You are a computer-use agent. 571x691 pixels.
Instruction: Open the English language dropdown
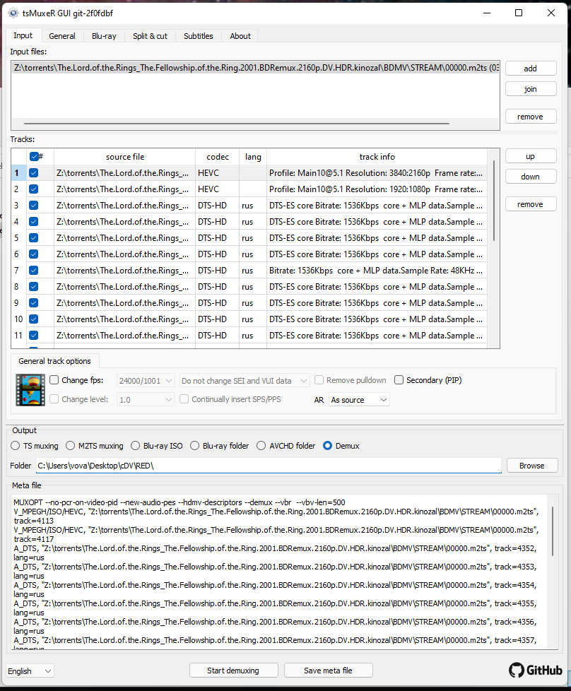pyautogui.click(x=30, y=671)
